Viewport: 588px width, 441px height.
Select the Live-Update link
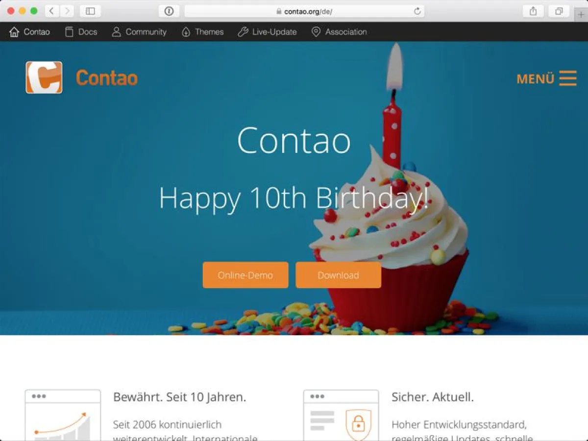click(267, 32)
